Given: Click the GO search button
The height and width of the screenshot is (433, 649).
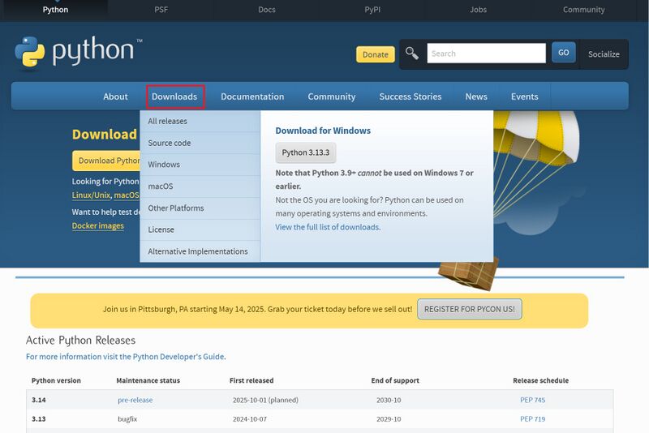Looking at the screenshot, I should tap(563, 53).
